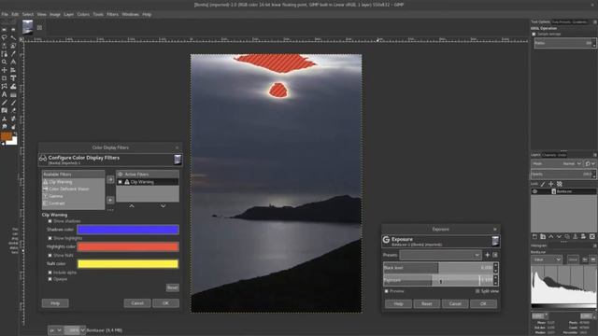Switch to the Channels tab
The height and width of the screenshot is (336, 598).
[548, 155]
